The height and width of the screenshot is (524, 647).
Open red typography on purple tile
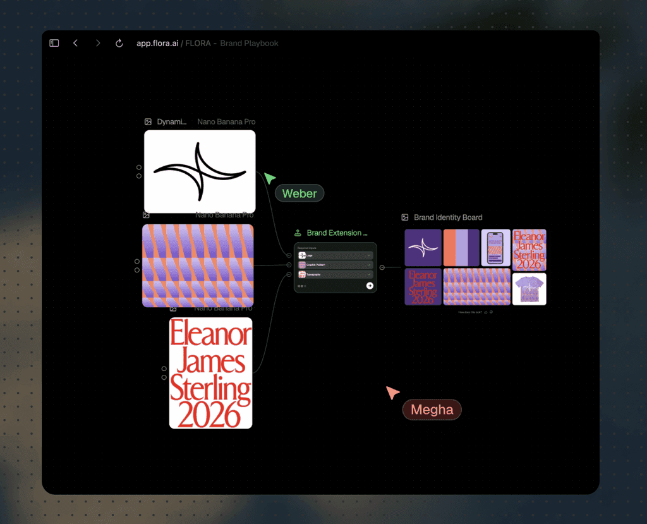pos(423,287)
